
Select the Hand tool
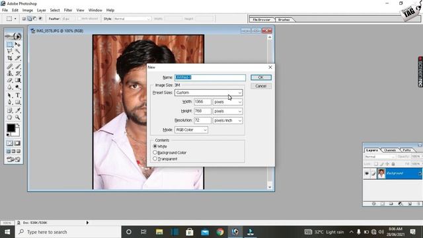click(x=10, y=118)
